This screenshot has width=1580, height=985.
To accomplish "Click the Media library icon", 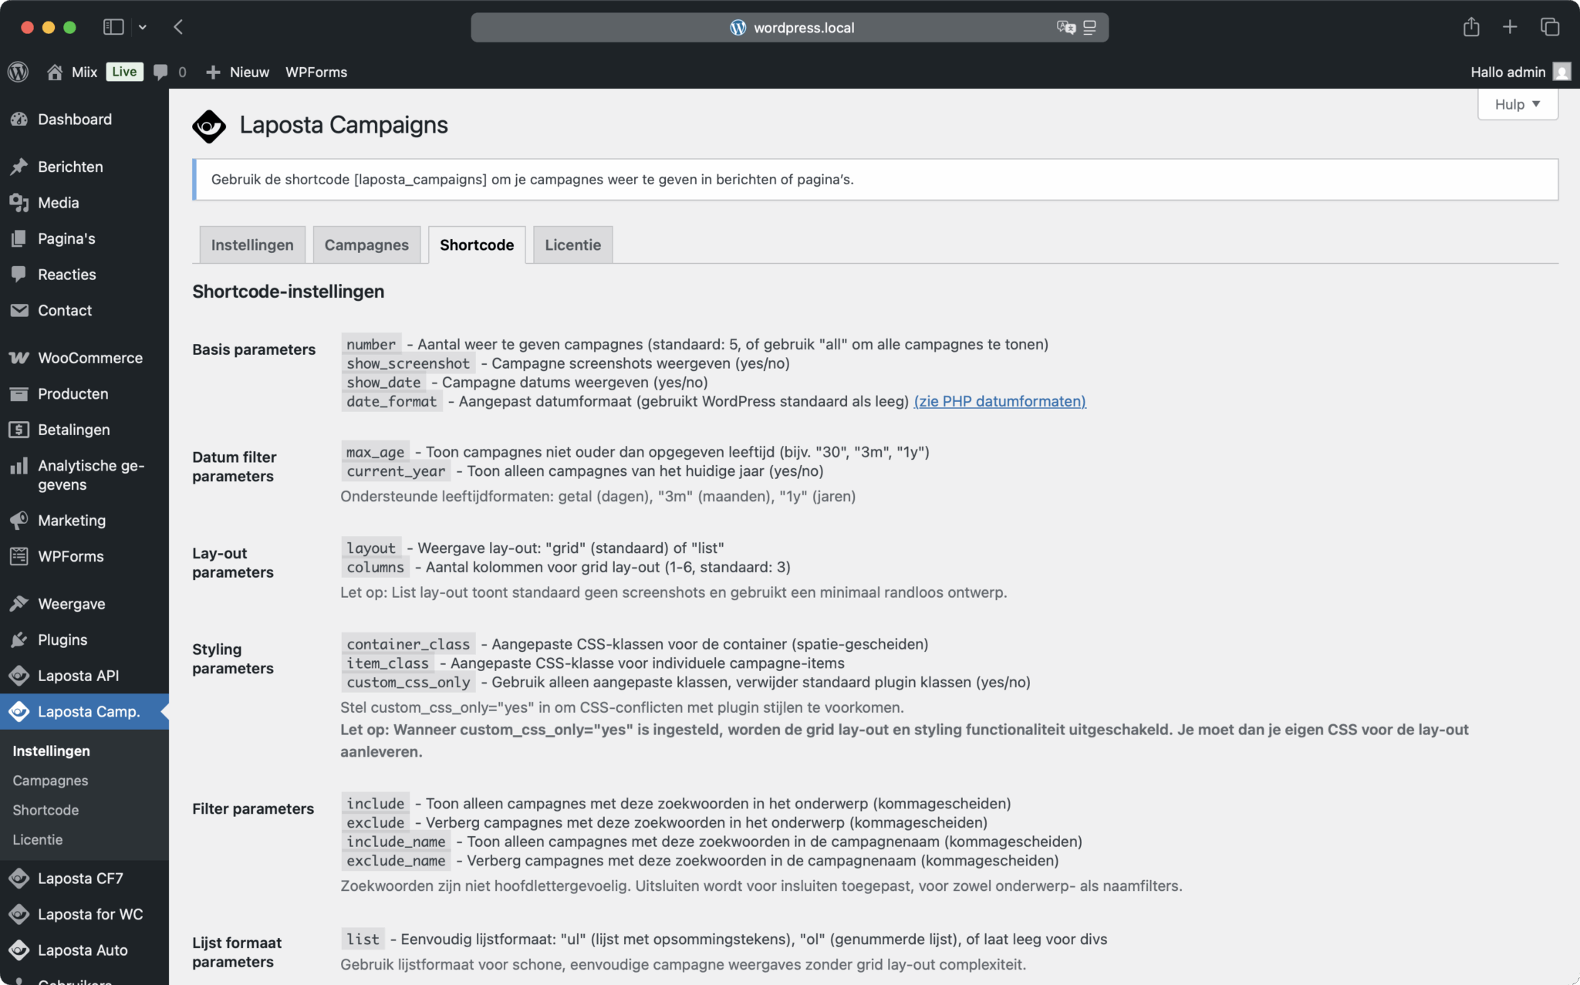I will pos(19,202).
